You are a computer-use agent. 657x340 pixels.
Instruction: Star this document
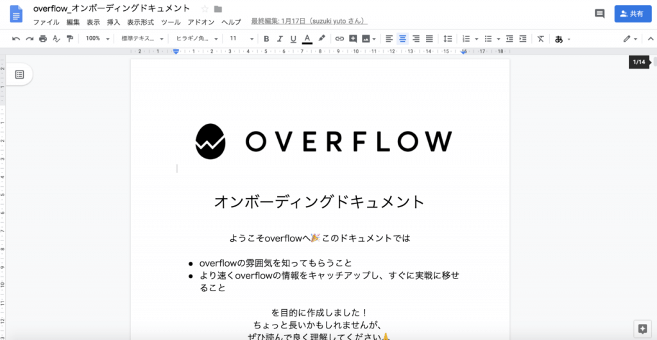click(205, 9)
